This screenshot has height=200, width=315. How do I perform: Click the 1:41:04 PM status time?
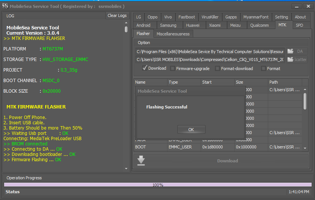click(x=299, y=192)
